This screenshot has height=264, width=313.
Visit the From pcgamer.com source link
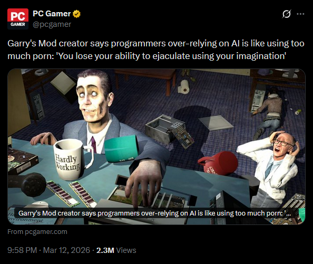click(x=37, y=232)
